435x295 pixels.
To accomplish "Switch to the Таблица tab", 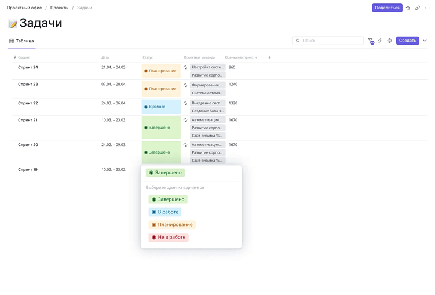I will point(21,41).
